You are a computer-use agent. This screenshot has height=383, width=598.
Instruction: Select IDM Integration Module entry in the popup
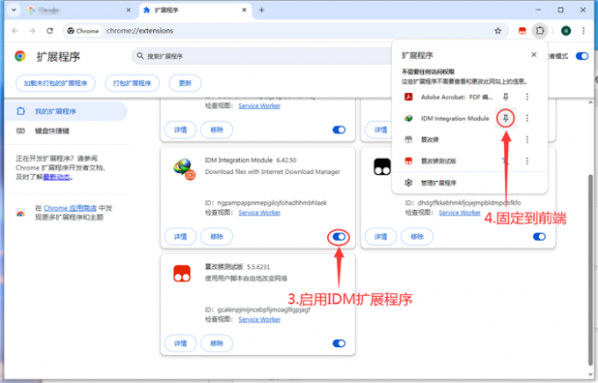tap(455, 119)
